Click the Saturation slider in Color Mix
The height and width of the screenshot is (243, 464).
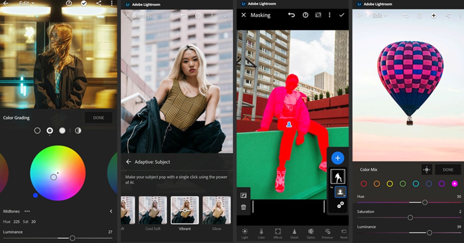coord(410,218)
